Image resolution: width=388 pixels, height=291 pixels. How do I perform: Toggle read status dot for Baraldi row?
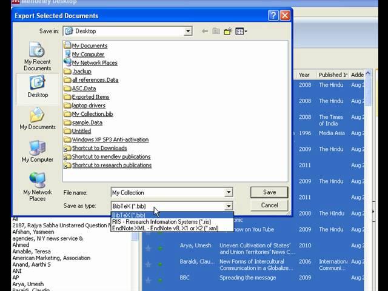coord(160,264)
